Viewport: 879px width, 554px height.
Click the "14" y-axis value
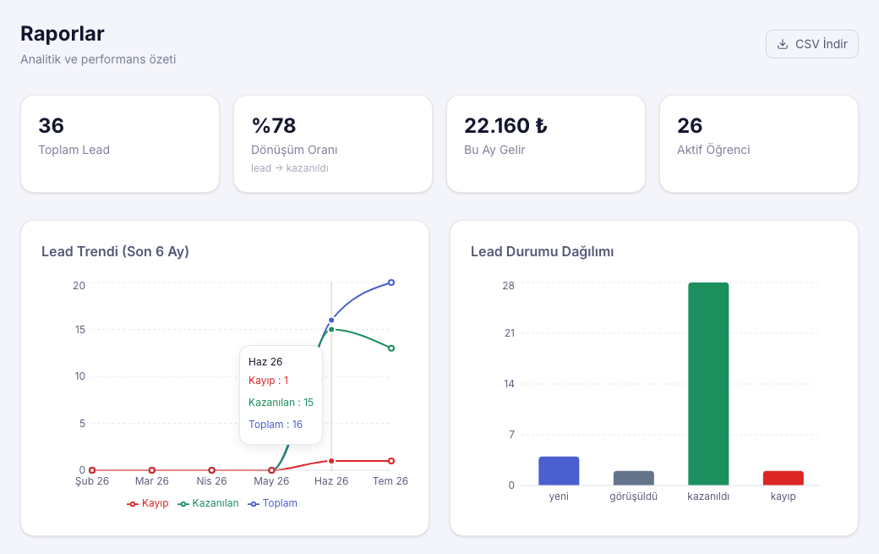[x=509, y=383]
